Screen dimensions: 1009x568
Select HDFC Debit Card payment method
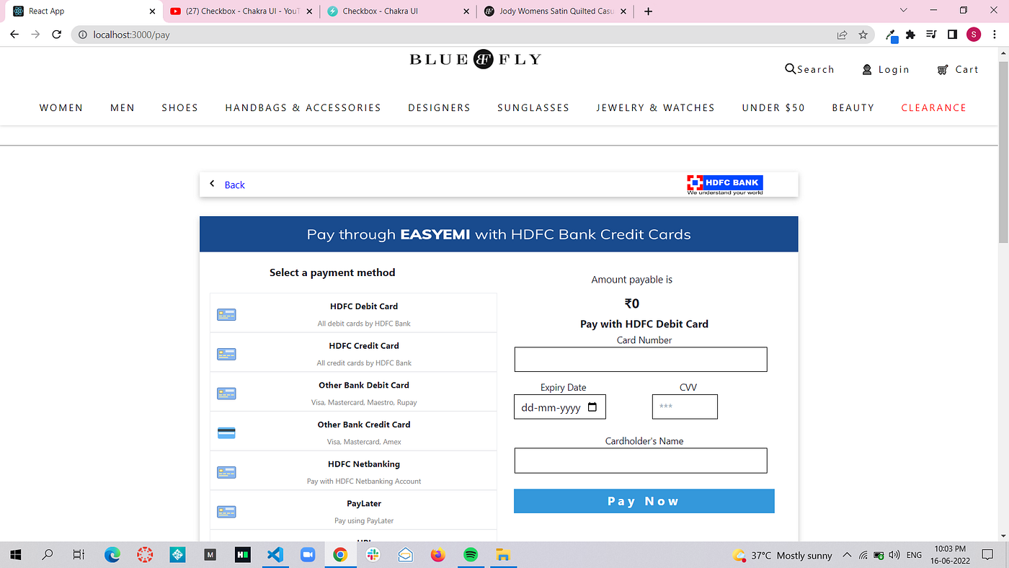(353, 313)
